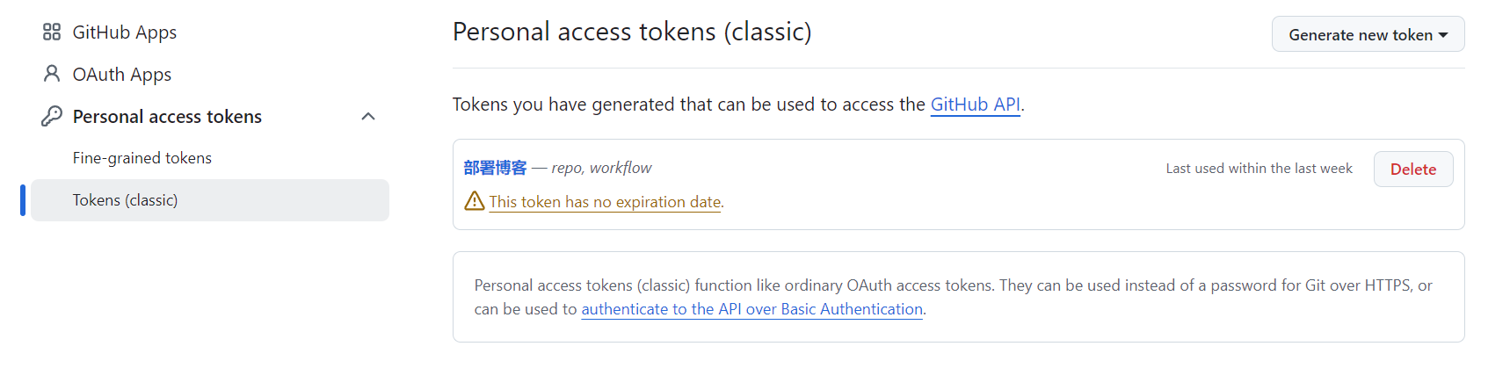The image size is (1510, 368).
Task: Click the Personal access tokens key icon
Action: 52,116
